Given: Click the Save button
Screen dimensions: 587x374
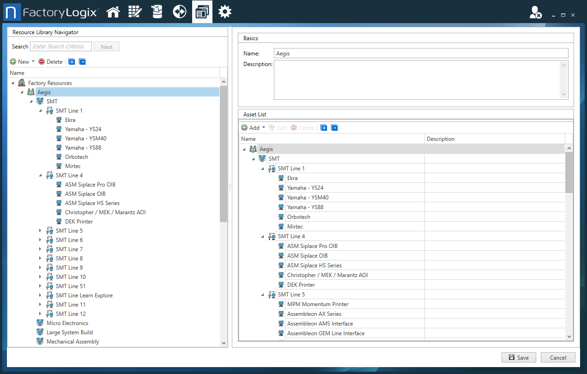Looking at the screenshot, I should 519,357.
